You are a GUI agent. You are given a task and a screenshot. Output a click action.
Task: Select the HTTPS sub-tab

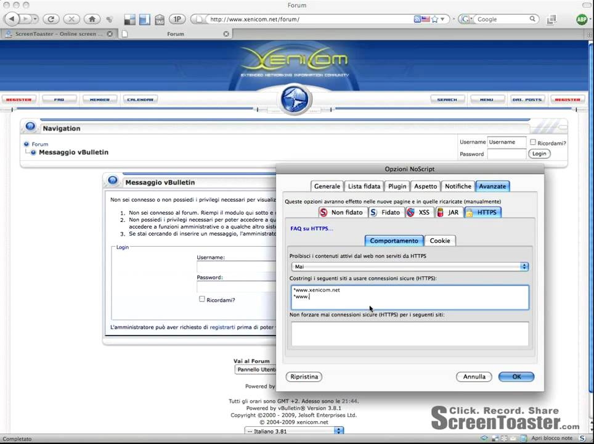482,212
